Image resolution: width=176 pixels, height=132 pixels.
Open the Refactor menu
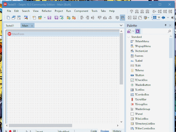pyautogui.click(x=46, y=11)
